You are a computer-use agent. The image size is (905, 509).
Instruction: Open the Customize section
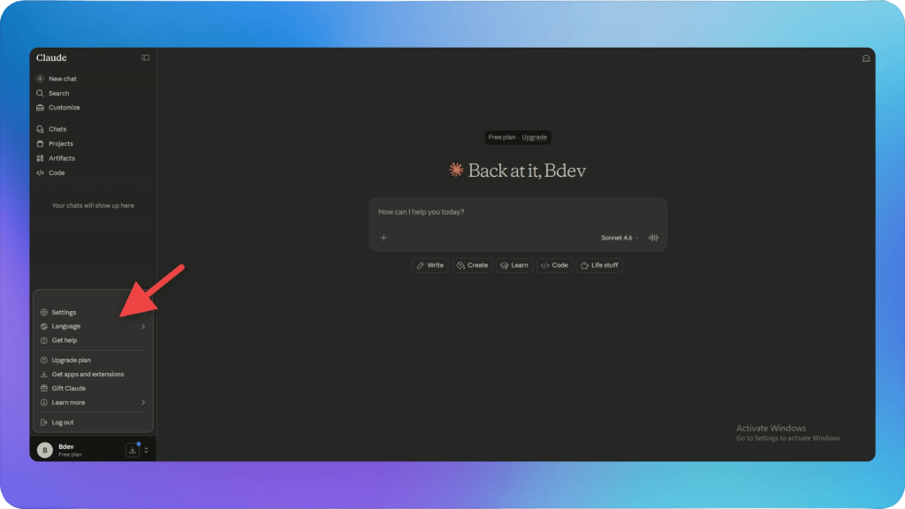pyautogui.click(x=57, y=107)
